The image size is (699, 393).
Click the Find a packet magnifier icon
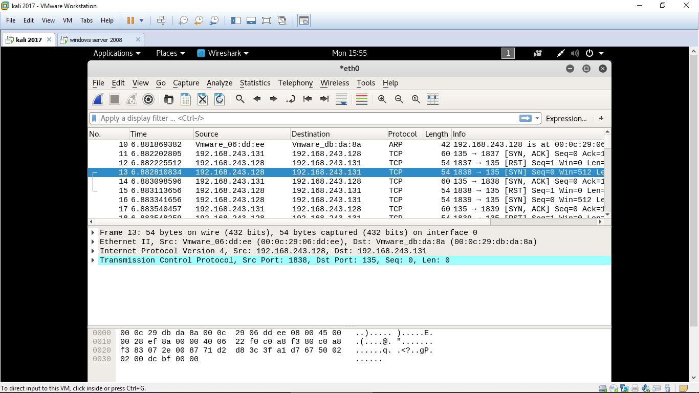pos(240,99)
